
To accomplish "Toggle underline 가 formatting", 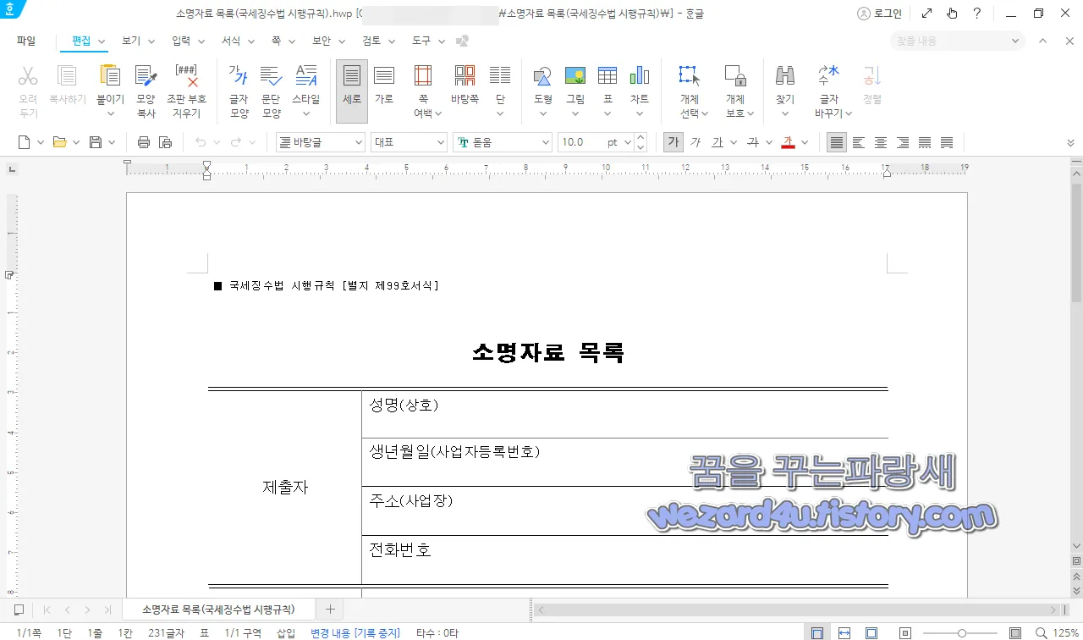I will 717,142.
